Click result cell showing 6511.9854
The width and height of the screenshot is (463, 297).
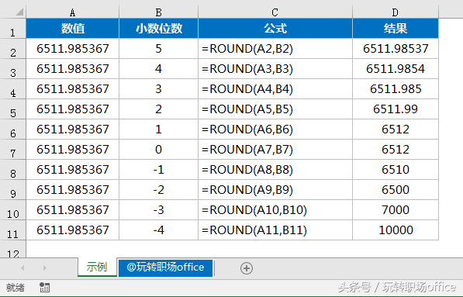(395, 69)
